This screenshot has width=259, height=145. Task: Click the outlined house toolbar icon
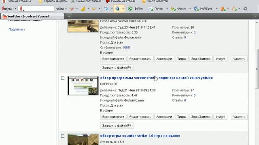coord(234,8)
